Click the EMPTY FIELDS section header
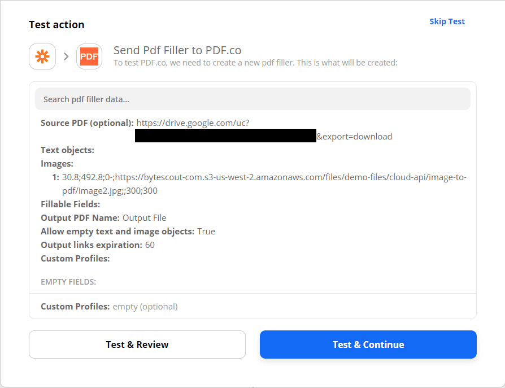Image resolution: width=505 pixels, height=388 pixels. (x=68, y=281)
